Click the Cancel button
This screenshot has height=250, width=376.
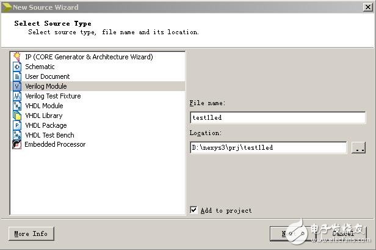click(x=342, y=233)
